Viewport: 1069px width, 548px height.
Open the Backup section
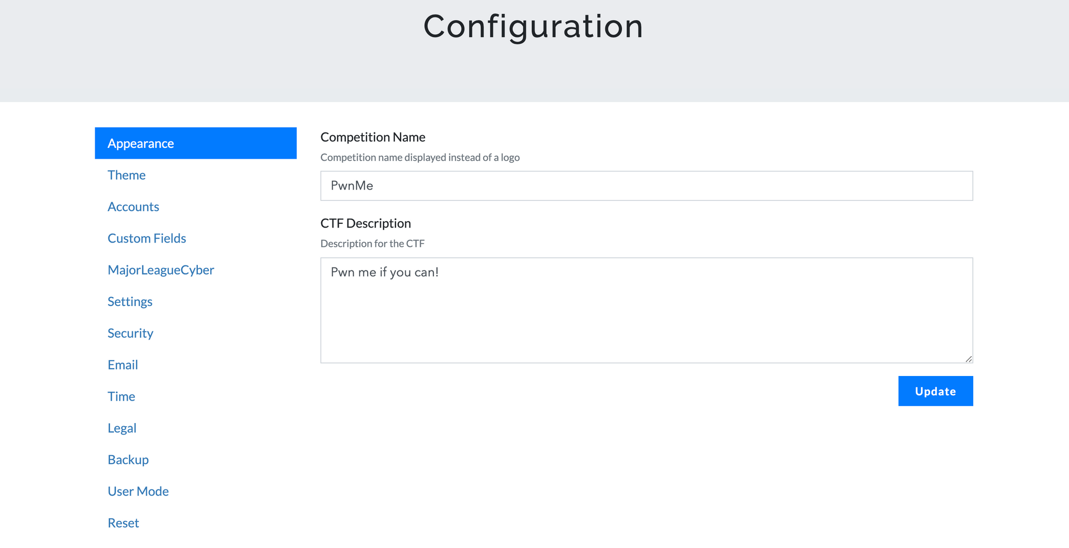128,459
